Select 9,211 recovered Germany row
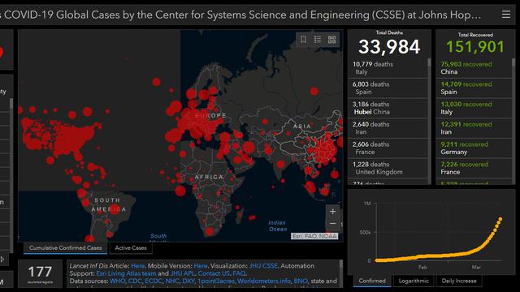This screenshot has width=520, height=292. [x=474, y=148]
